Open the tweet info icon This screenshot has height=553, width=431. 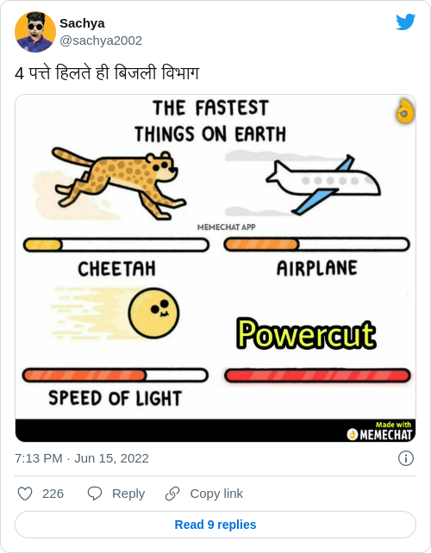point(406,458)
